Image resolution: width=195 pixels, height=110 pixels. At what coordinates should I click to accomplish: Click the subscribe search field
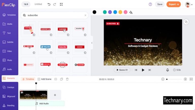click(x=55, y=15)
